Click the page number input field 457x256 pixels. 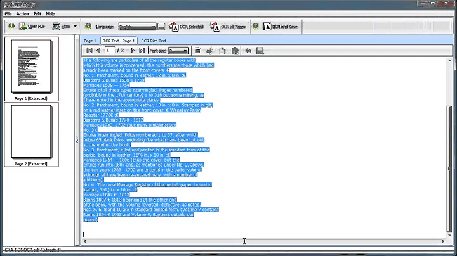(110, 51)
